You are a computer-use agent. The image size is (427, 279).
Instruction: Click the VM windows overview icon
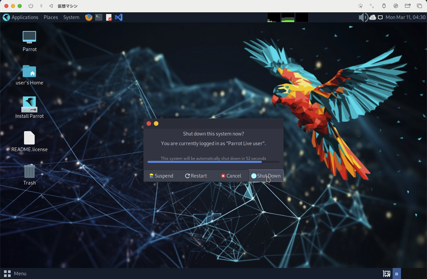click(419, 6)
